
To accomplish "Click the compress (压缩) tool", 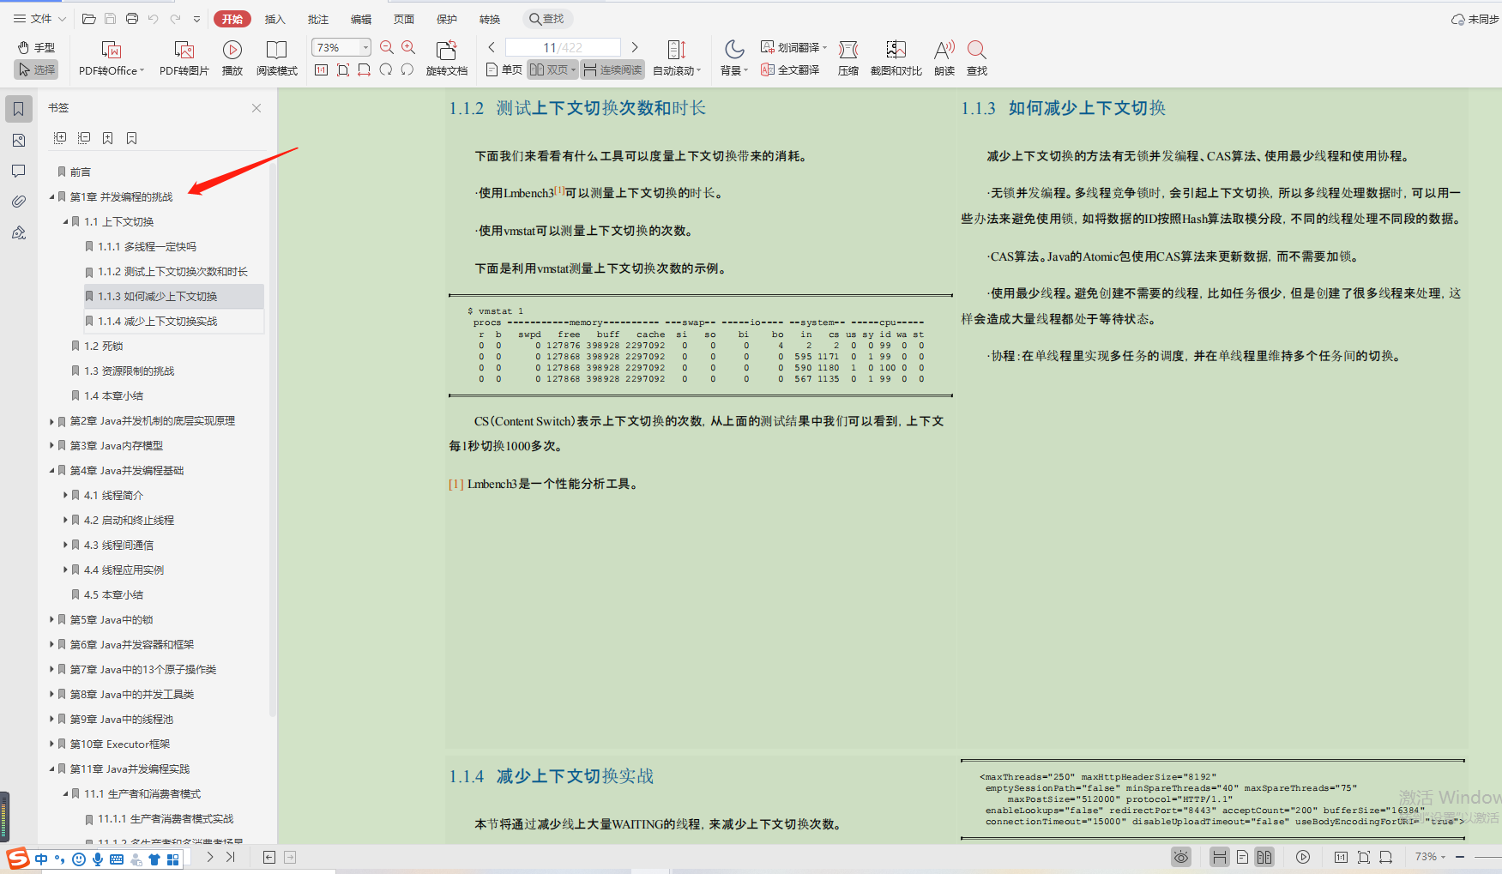I will click(x=848, y=58).
